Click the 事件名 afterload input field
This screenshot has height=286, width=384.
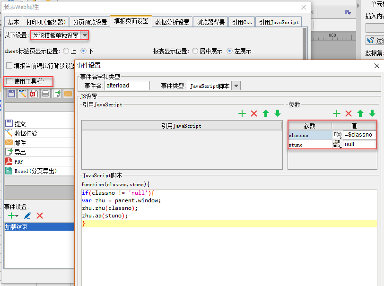tap(127, 86)
